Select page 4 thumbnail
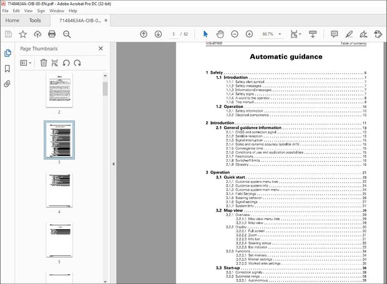 coord(59,190)
